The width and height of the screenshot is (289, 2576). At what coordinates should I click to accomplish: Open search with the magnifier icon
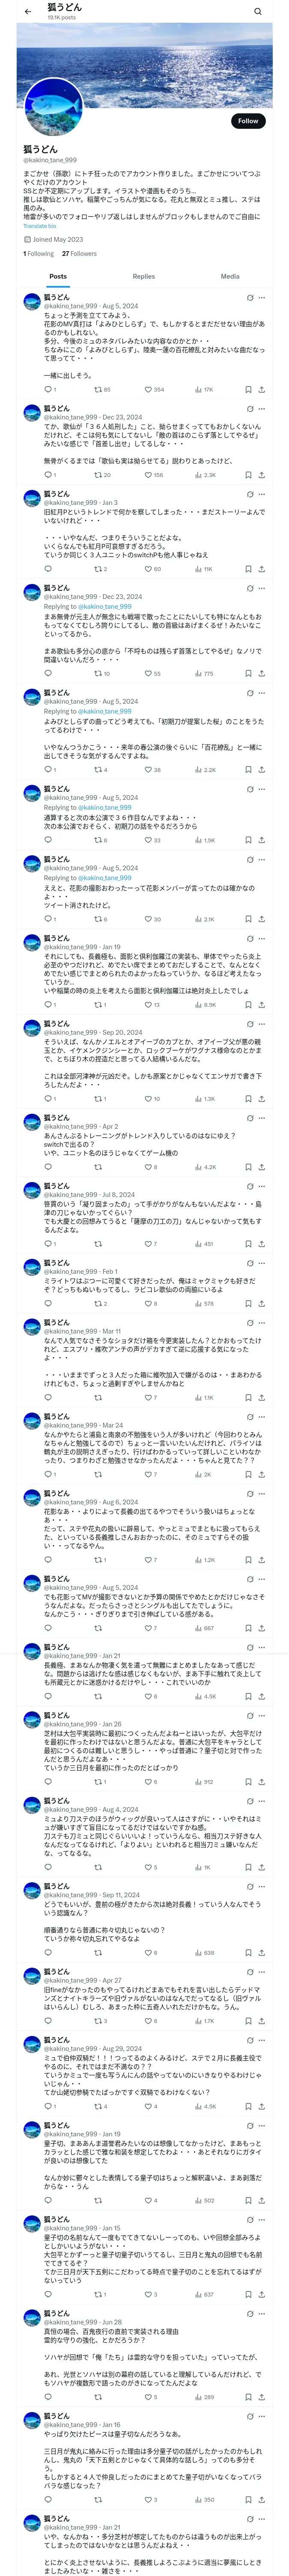coord(258,11)
